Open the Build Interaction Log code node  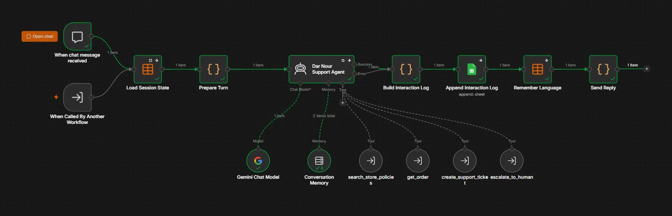(406, 69)
